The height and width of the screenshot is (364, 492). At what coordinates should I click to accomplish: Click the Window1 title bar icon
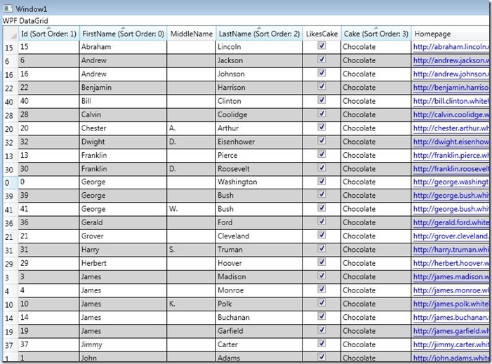coord(8,8)
